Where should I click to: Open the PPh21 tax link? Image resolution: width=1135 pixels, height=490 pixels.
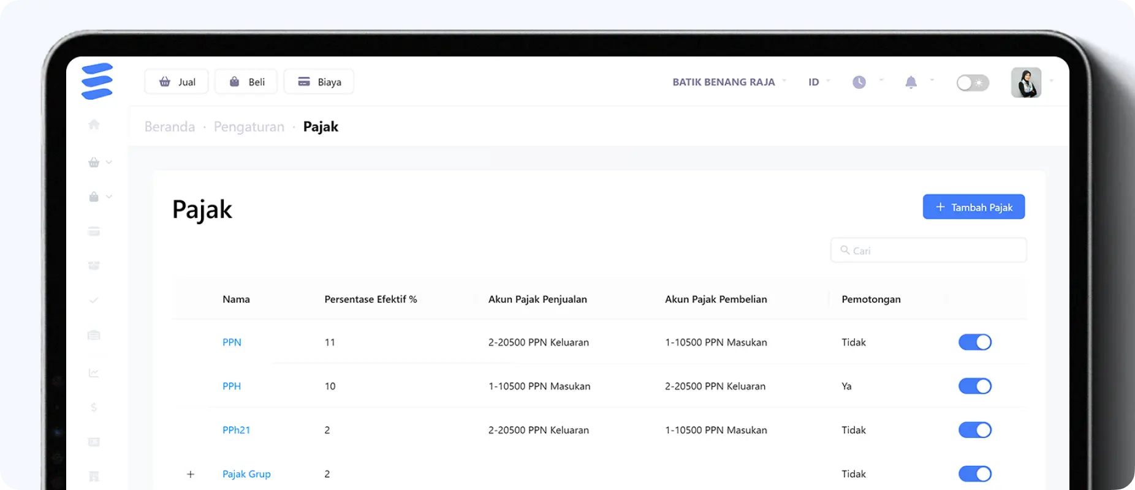[x=236, y=430]
